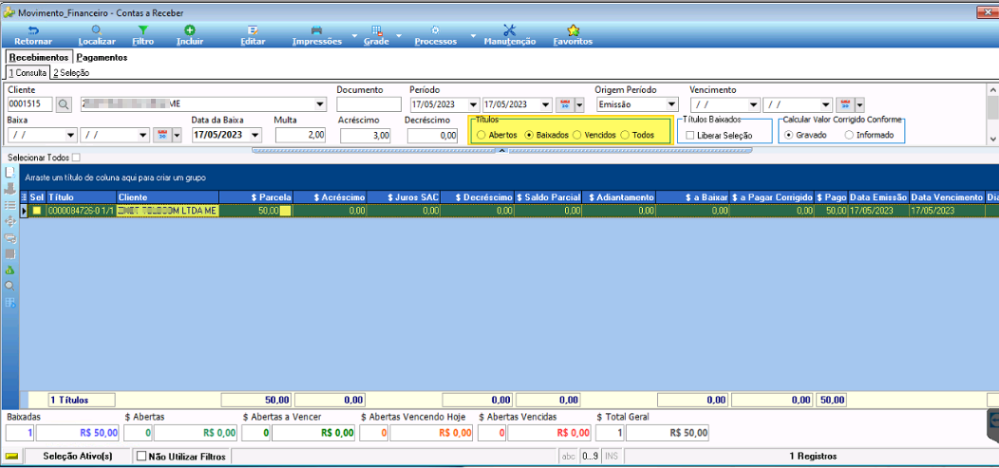Check Não Utilizar Filtros box

coord(141,456)
